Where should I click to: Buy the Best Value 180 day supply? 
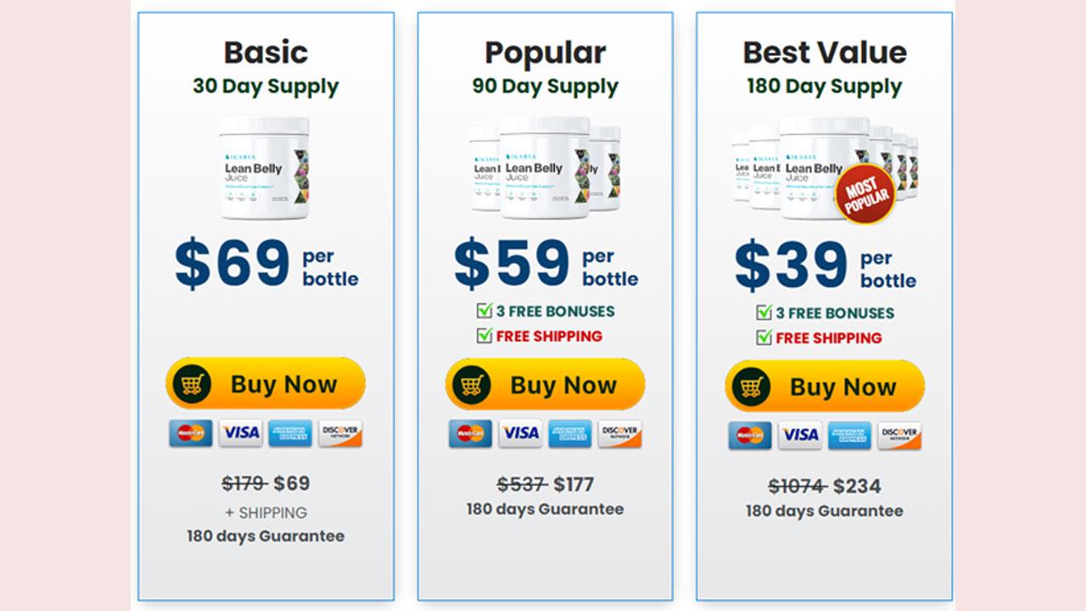[825, 386]
